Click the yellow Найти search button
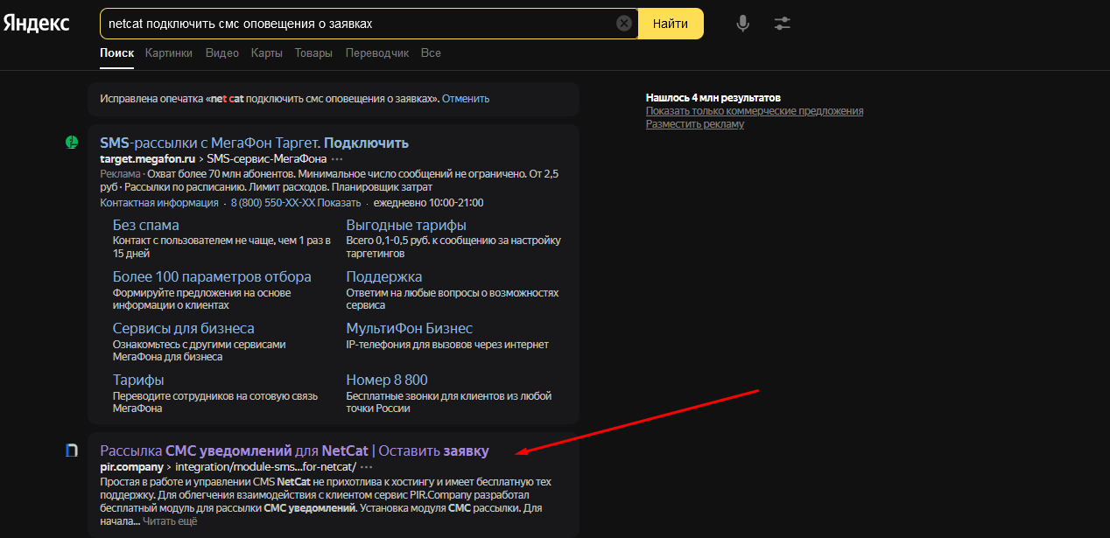Image resolution: width=1110 pixels, height=538 pixels. [671, 24]
